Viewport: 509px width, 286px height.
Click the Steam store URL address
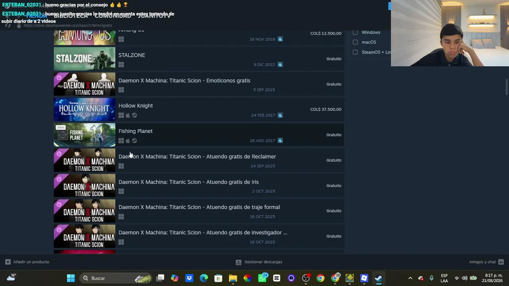[x=68, y=25]
